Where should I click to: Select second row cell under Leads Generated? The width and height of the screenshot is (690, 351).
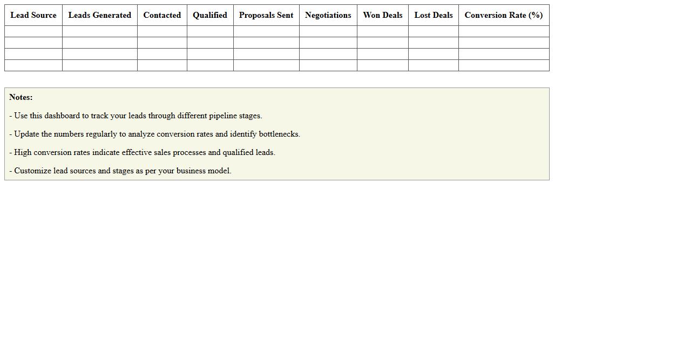pyautogui.click(x=100, y=43)
